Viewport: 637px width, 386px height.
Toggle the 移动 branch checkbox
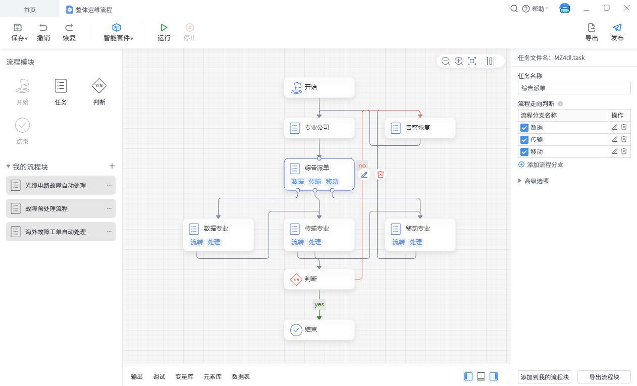(x=524, y=152)
